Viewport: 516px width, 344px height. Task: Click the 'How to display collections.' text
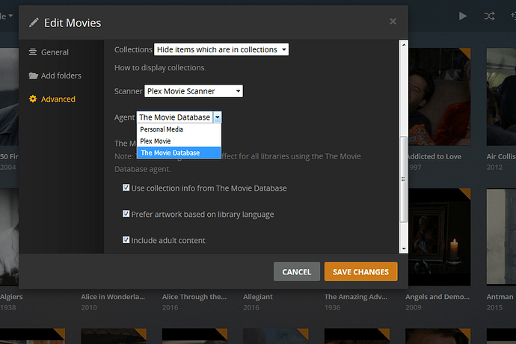coord(160,68)
